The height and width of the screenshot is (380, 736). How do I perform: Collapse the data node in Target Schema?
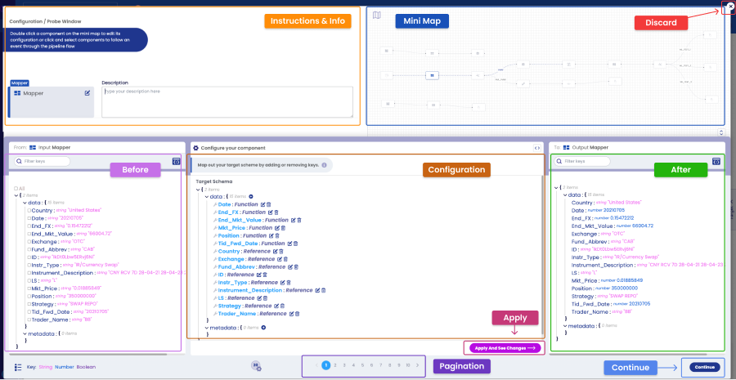coord(207,197)
